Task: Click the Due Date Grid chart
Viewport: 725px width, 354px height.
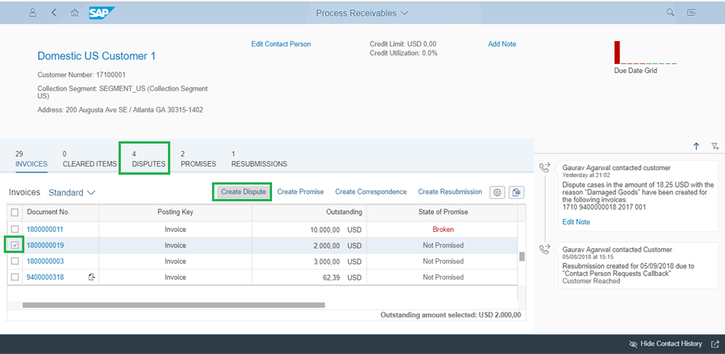Action: pyautogui.click(x=645, y=52)
